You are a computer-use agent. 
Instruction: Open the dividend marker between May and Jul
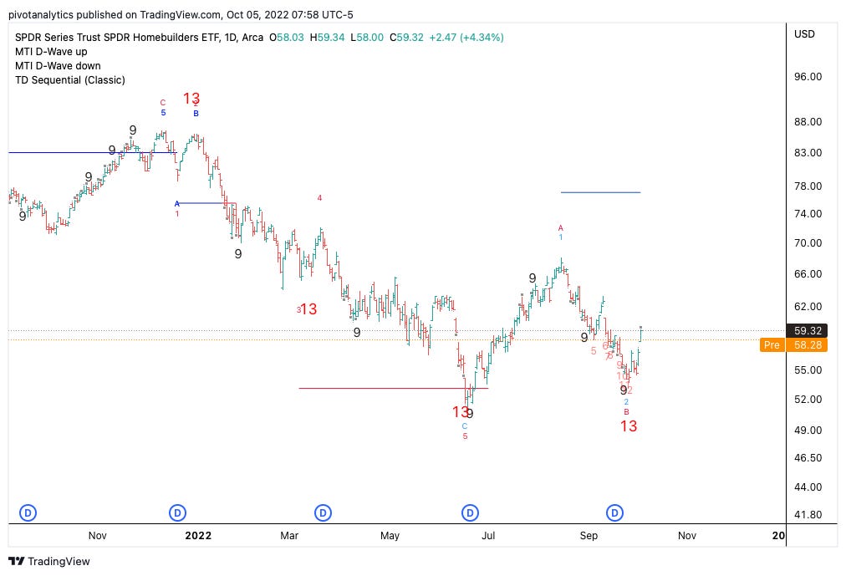tap(470, 512)
